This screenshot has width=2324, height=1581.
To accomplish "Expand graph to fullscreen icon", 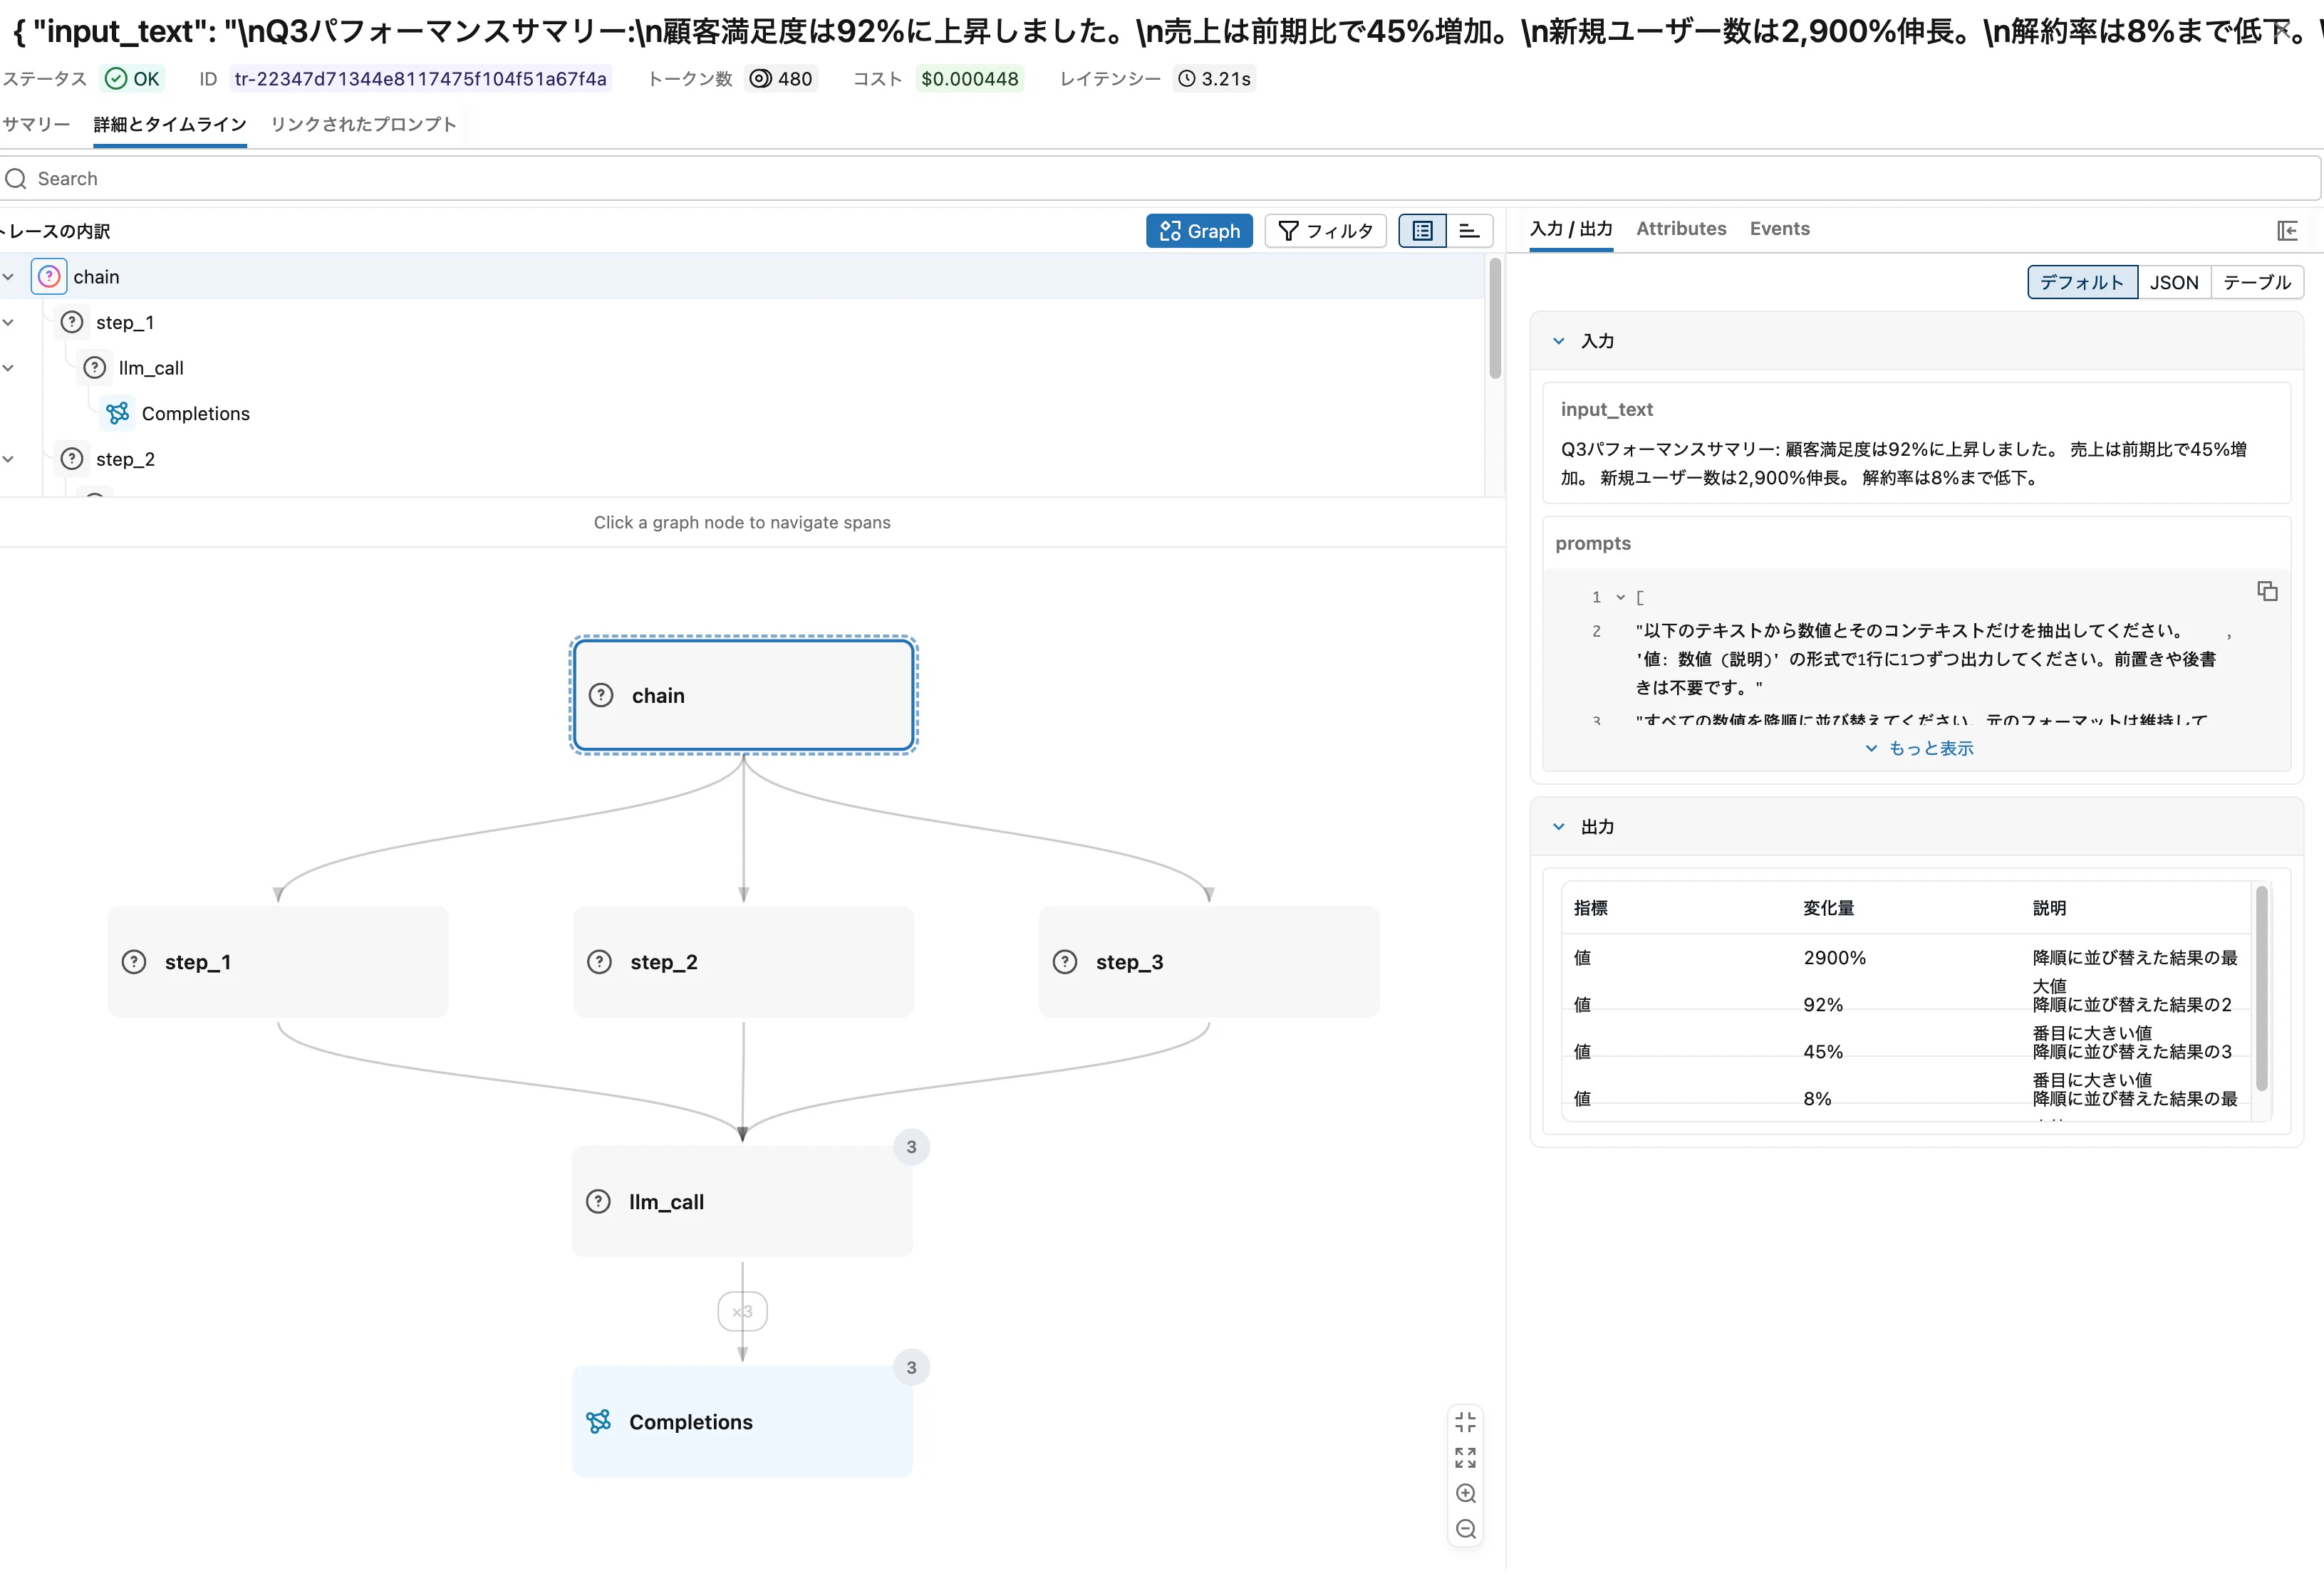I will 1465,1458.
